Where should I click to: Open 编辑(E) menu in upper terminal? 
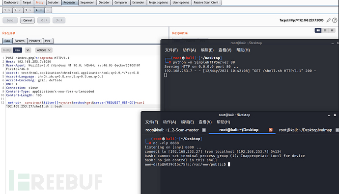[x=207, y=50]
